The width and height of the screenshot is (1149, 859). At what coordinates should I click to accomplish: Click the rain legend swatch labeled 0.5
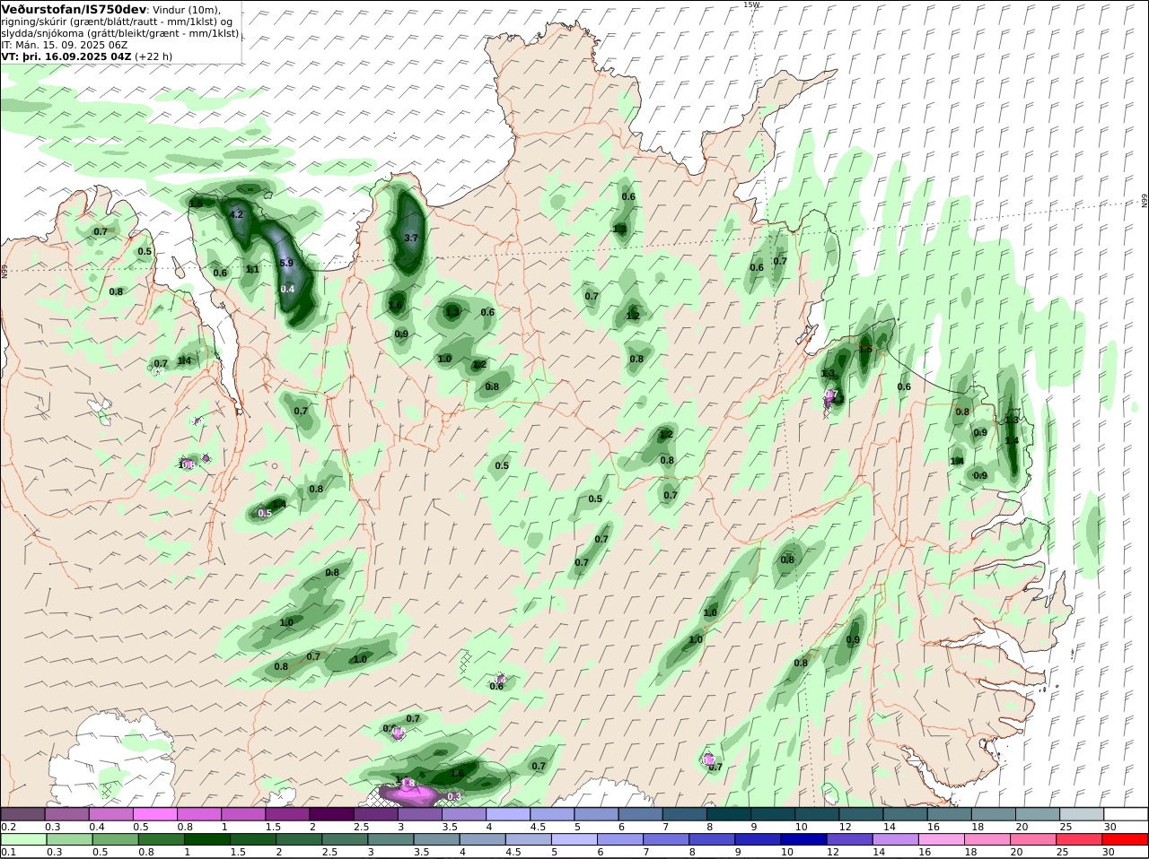point(114,840)
